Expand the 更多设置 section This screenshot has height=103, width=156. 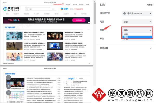[126, 48]
